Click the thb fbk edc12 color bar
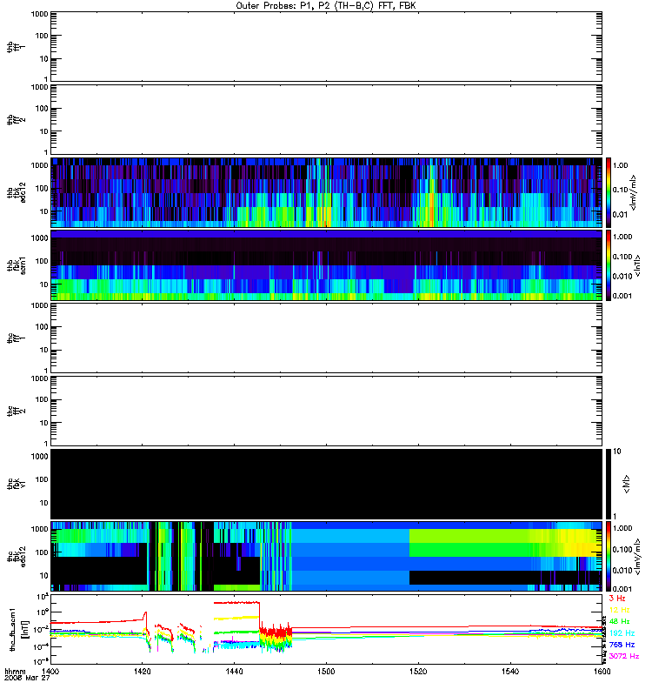The image size is (652, 696). point(609,192)
